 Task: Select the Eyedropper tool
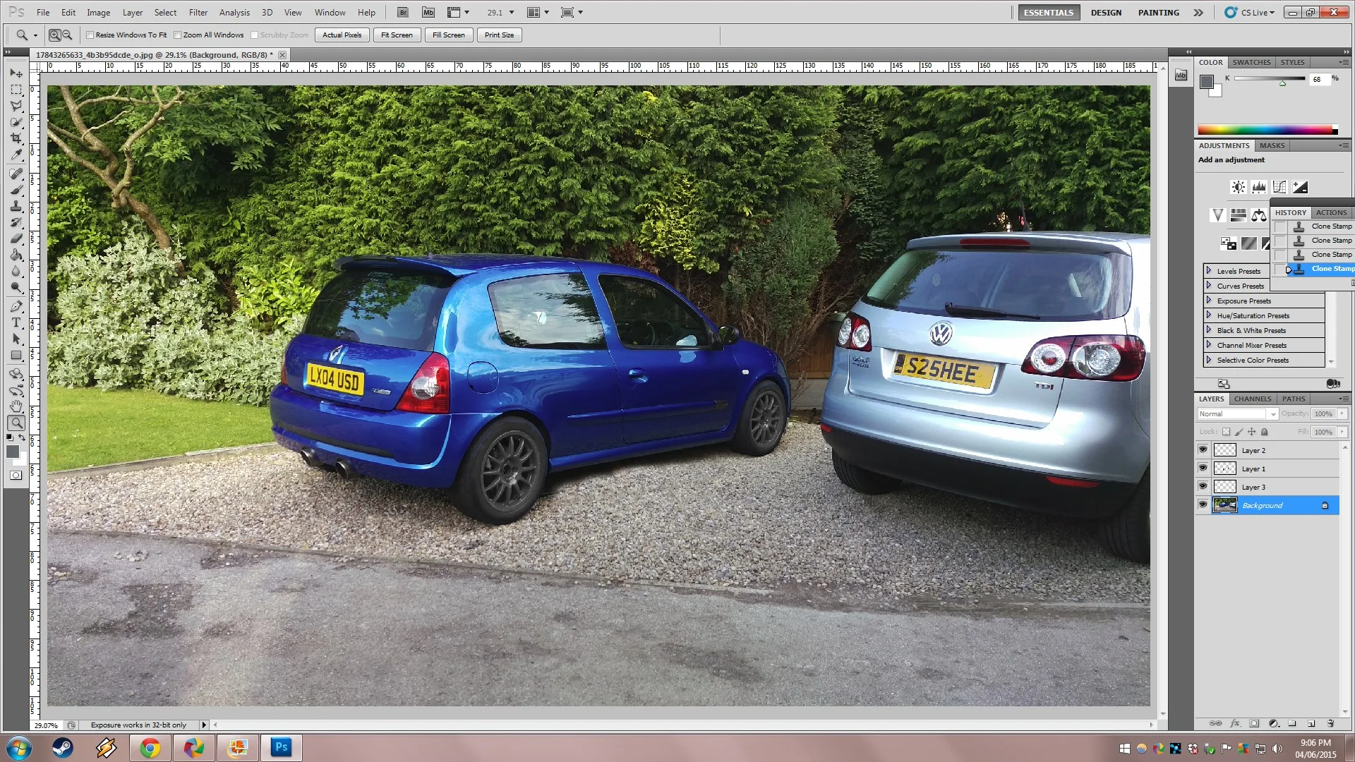pos(16,155)
